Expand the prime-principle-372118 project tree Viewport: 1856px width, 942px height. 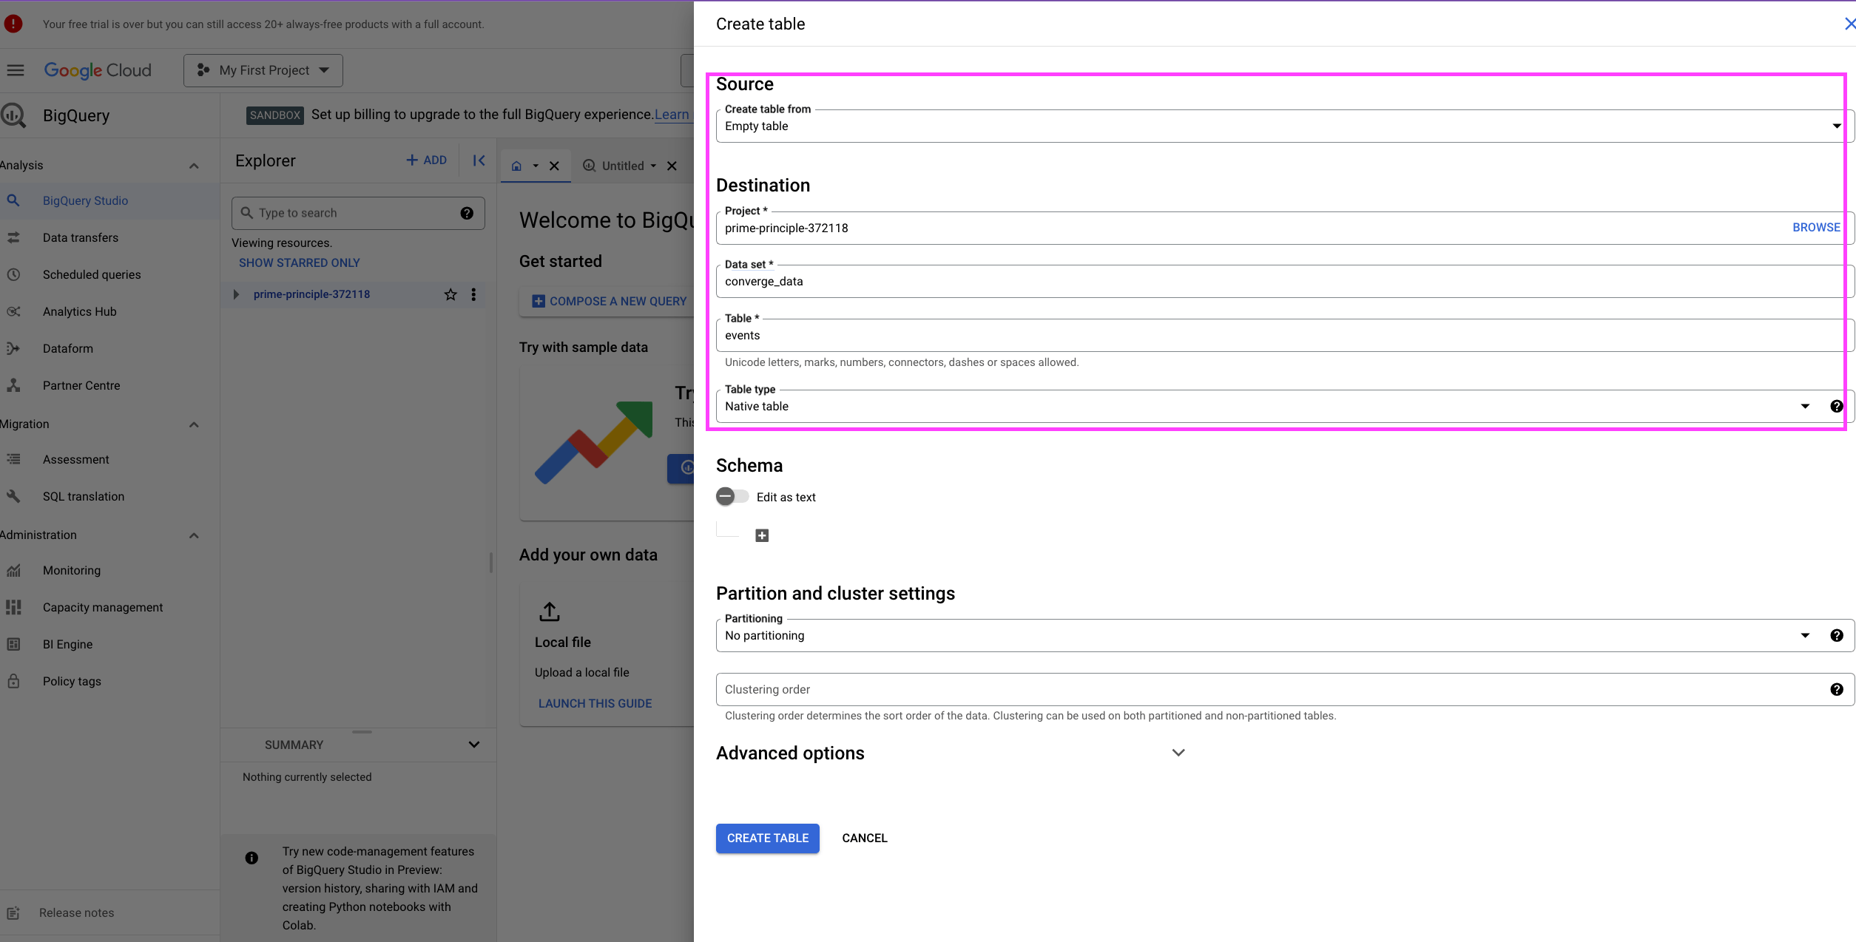[236, 294]
